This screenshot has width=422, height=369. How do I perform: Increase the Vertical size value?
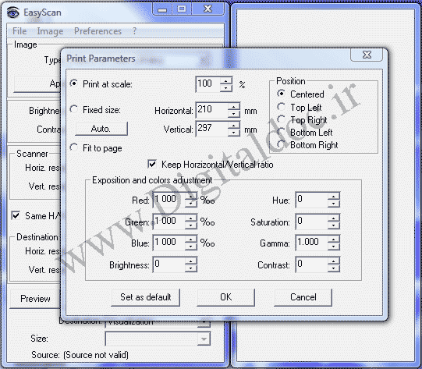233,126
